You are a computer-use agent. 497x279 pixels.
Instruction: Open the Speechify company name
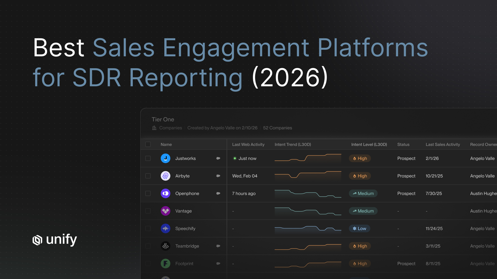185,229
